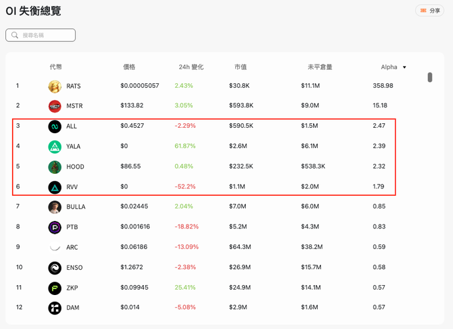Click the 市值 column header
453x329 pixels.
240,67
